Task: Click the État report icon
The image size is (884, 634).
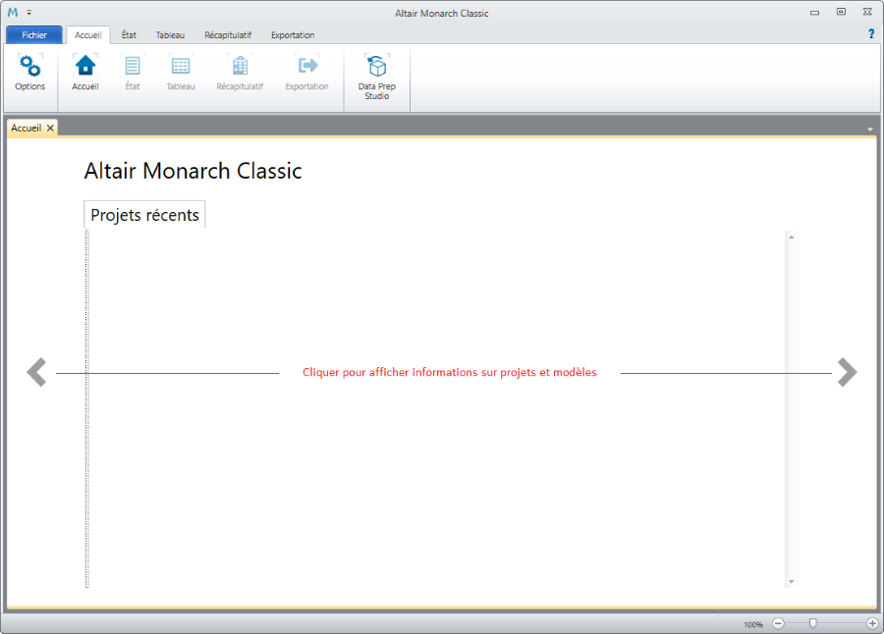Action: (x=132, y=67)
